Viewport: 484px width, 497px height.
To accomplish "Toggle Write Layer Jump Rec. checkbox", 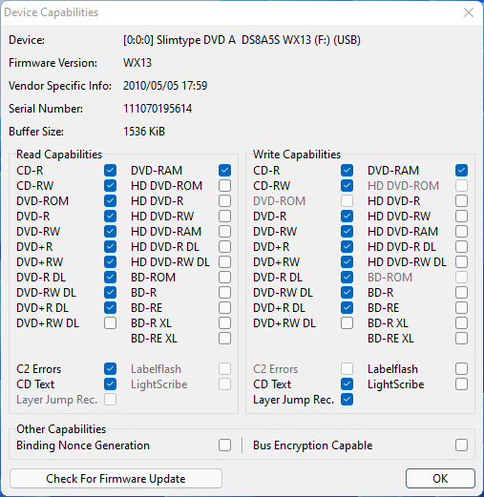I will [x=347, y=399].
